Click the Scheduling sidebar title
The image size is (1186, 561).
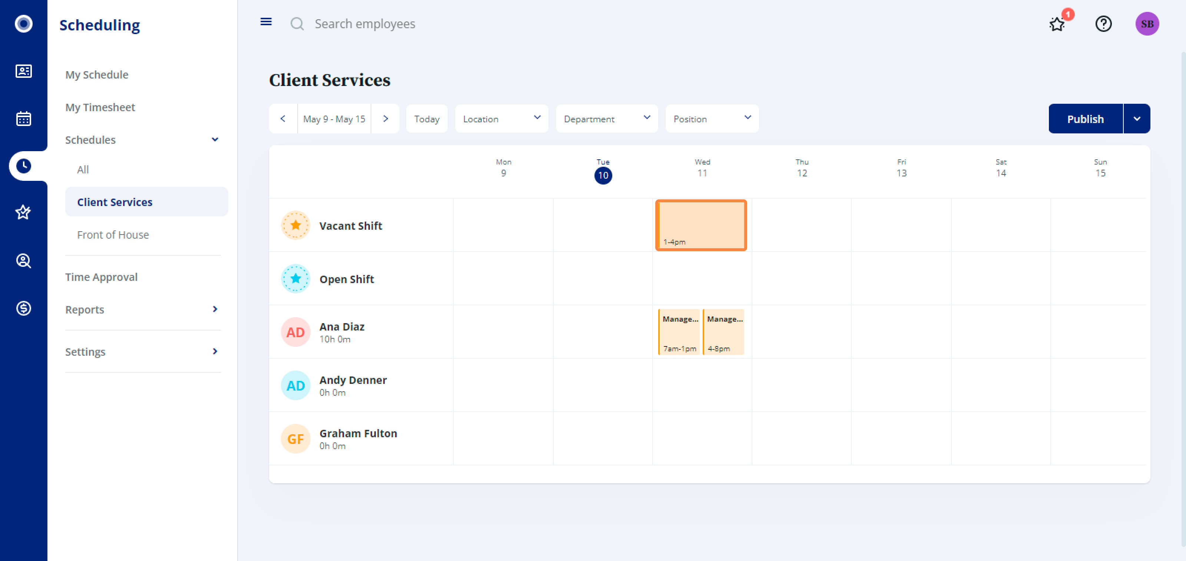pos(99,24)
